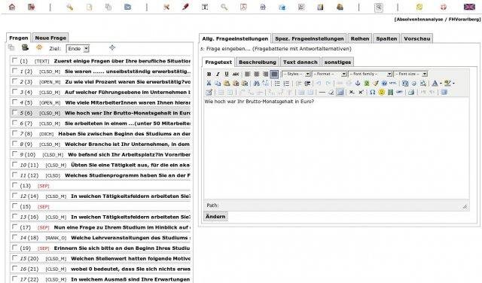Select the text color 'A' swatch button
482x283 pixels.
click(x=435, y=84)
